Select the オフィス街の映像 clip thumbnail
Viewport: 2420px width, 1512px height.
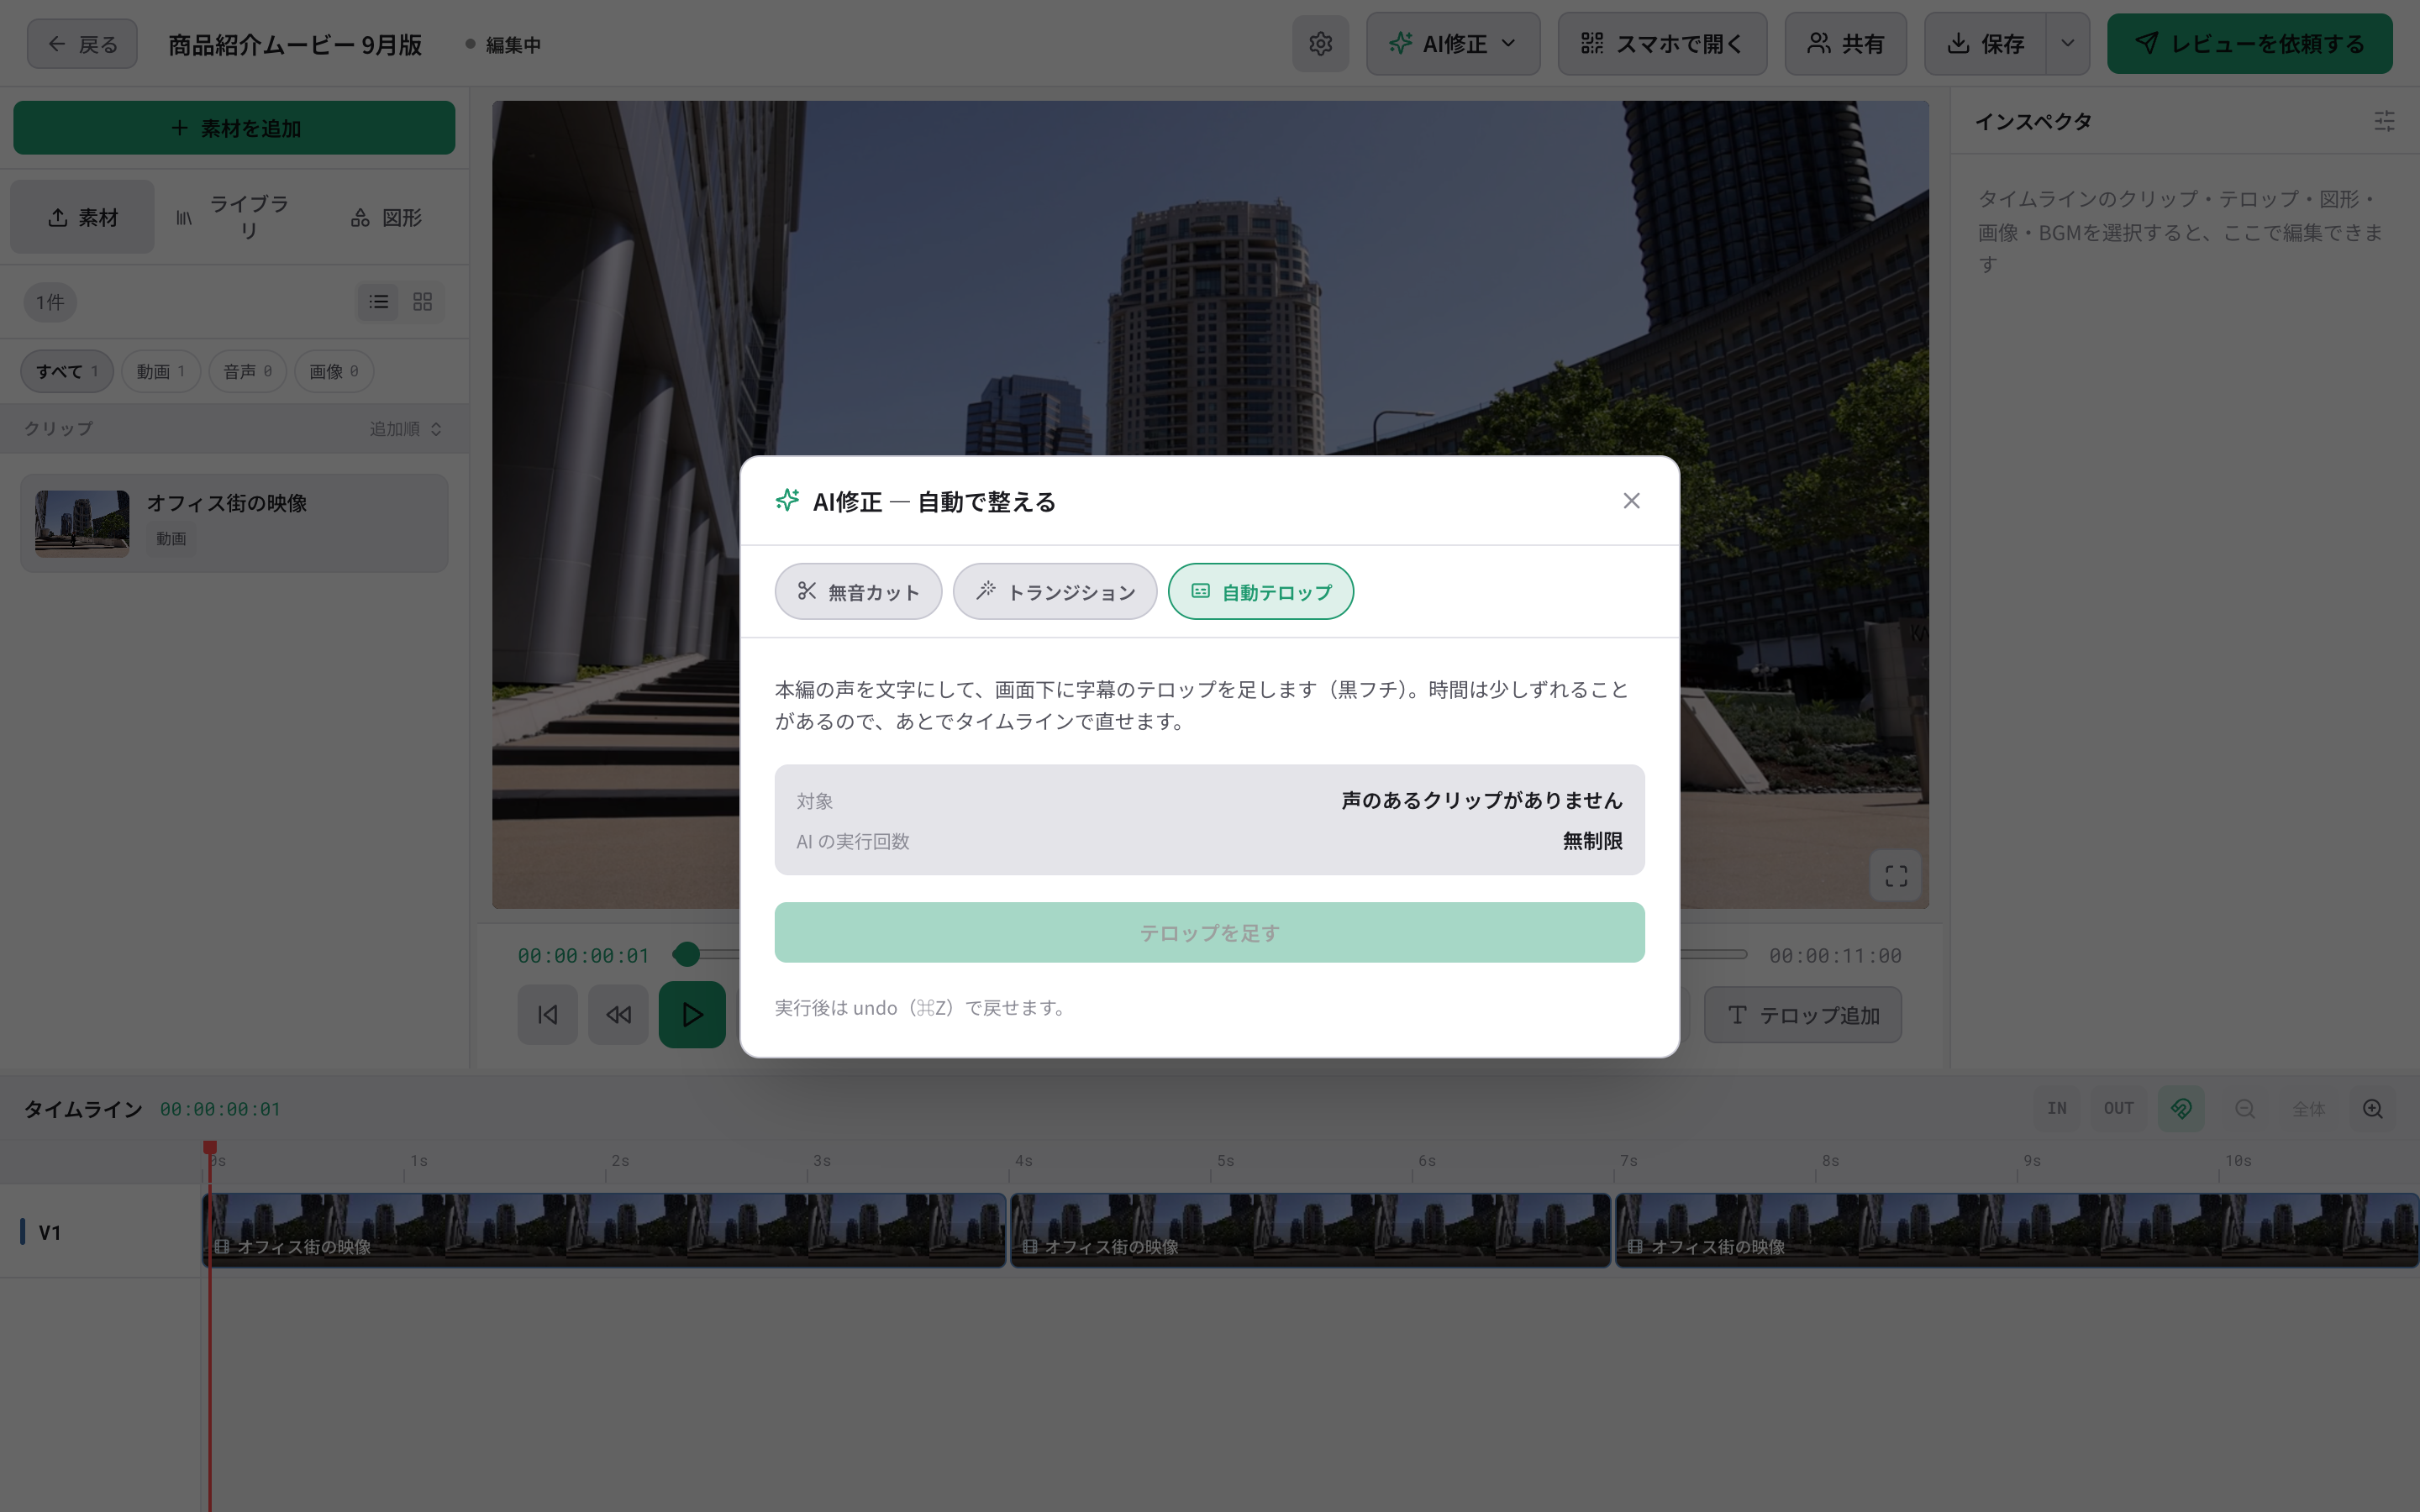(x=82, y=523)
